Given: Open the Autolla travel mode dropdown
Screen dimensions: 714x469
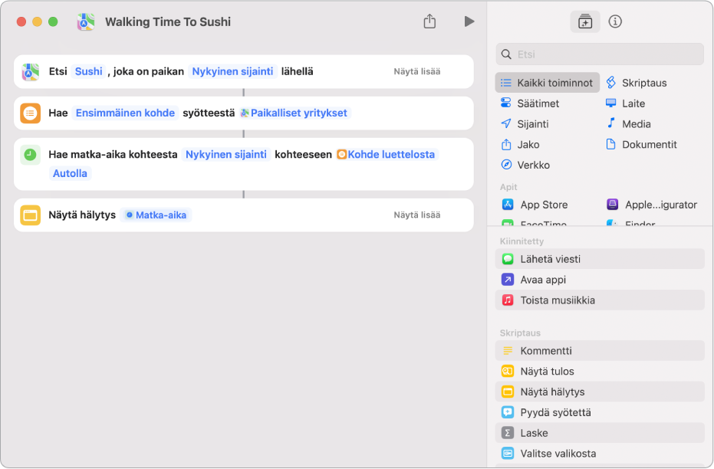Looking at the screenshot, I should (x=71, y=173).
